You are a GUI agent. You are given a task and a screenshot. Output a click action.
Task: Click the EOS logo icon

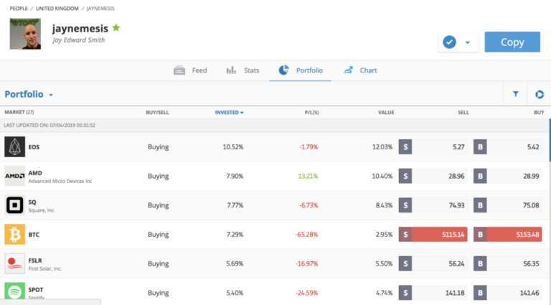pyautogui.click(x=15, y=146)
